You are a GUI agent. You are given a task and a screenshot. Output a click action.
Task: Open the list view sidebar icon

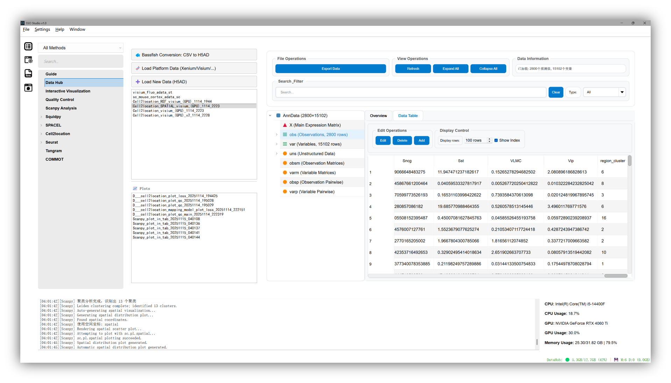point(28,46)
